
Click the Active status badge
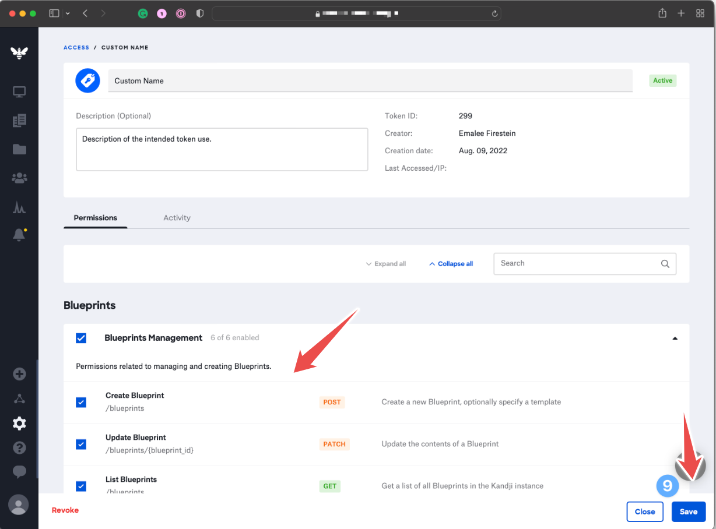(x=663, y=81)
